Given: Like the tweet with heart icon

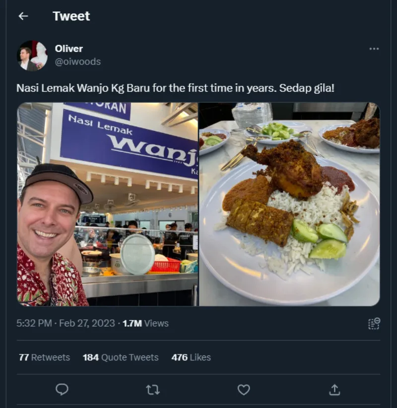Looking at the screenshot, I should [x=244, y=390].
